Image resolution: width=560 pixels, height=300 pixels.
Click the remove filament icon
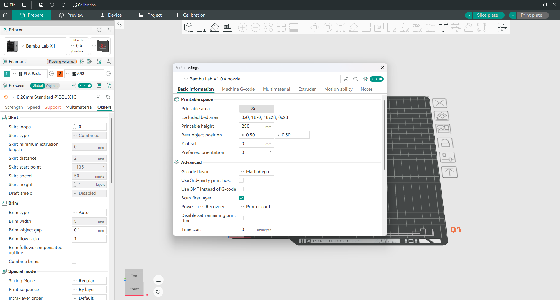tap(82, 62)
